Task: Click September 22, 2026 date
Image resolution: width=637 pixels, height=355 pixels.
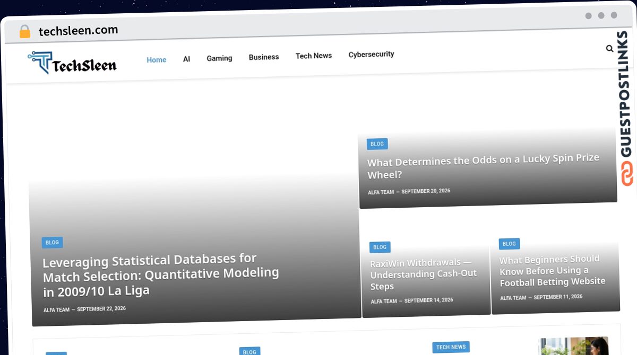Action: tap(101, 308)
